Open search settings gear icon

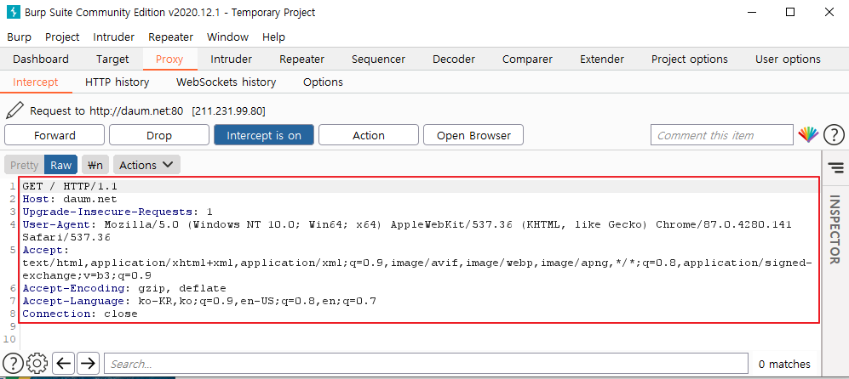[x=37, y=364]
